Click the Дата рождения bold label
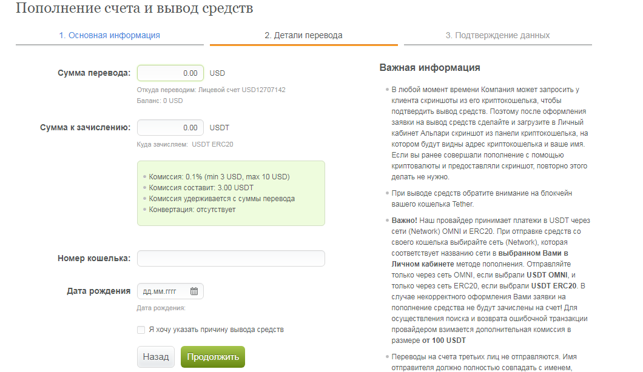643x372 pixels. click(x=98, y=291)
